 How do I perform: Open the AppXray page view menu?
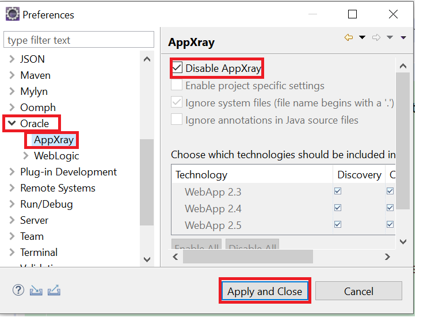[x=403, y=37]
